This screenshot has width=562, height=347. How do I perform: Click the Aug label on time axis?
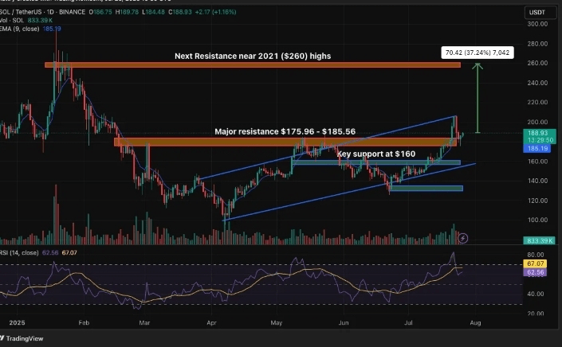click(475, 323)
